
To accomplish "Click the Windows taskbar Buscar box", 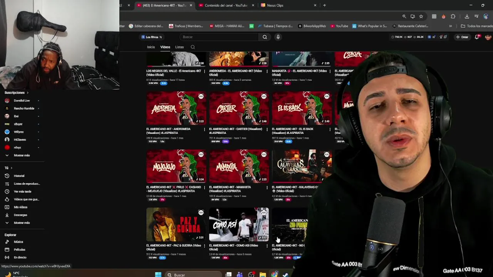I will coord(194,275).
